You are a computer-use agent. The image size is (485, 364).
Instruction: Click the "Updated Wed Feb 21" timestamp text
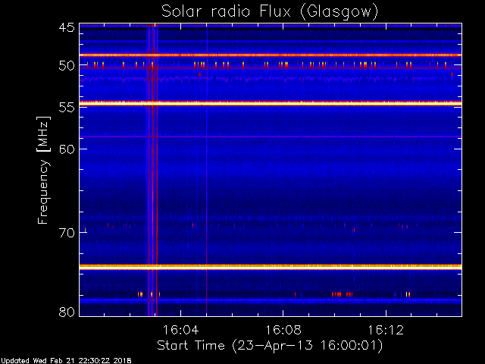tap(66, 361)
